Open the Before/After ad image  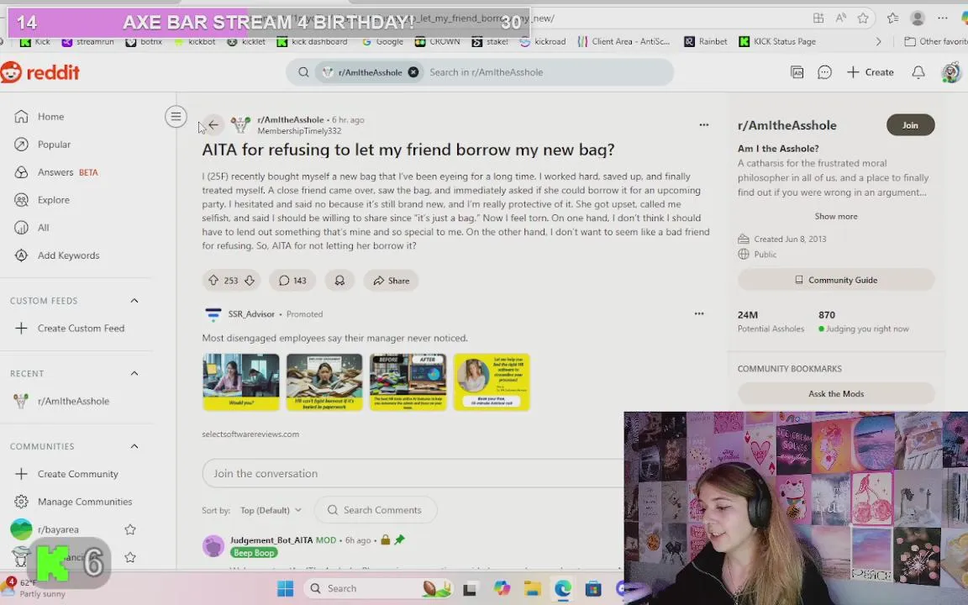click(x=408, y=382)
